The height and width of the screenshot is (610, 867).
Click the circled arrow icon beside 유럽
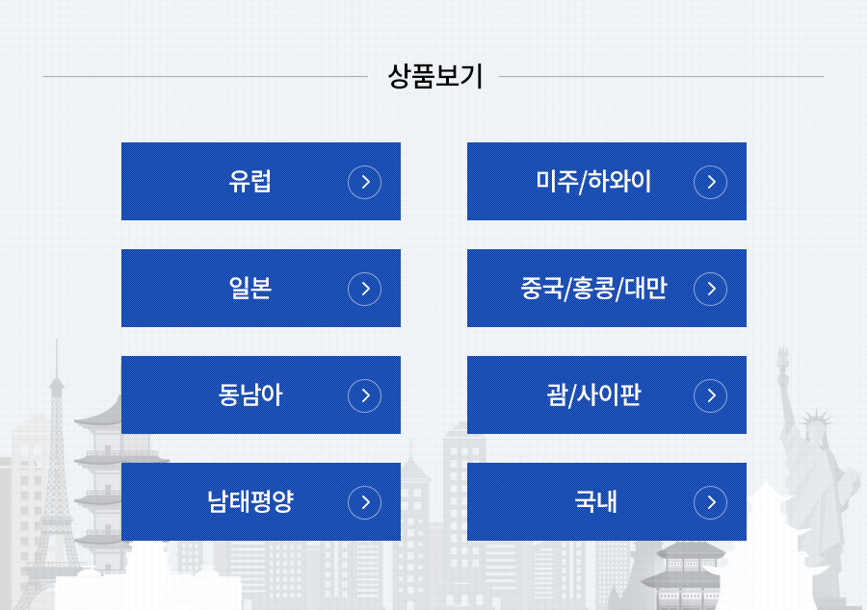(364, 182)
